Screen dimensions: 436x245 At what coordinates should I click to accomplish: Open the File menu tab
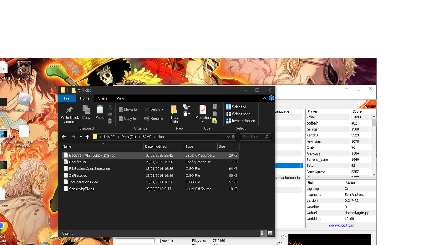pyautogui.click(x=67, y=98)
